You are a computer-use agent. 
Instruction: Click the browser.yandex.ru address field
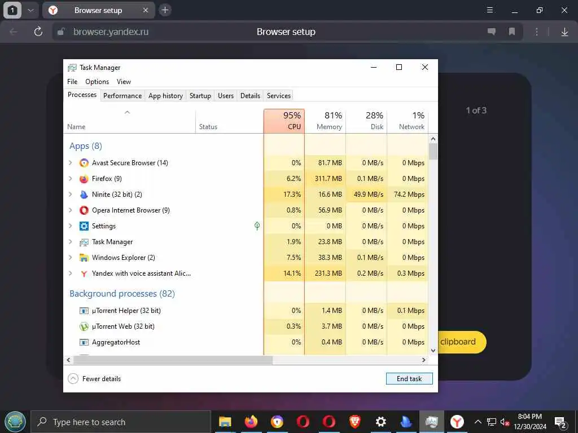tap(111, 32)
